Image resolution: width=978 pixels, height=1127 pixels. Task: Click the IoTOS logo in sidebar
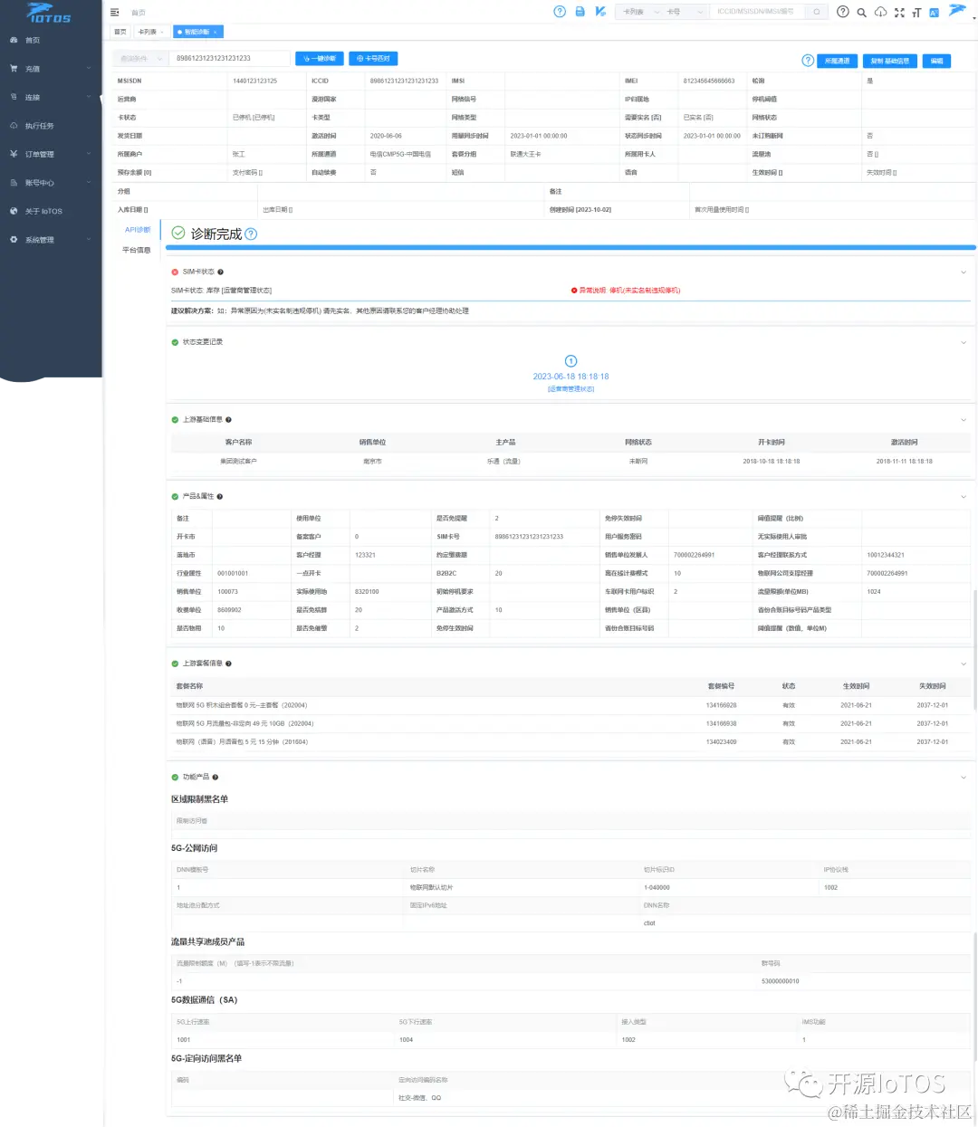coord(49,14)
